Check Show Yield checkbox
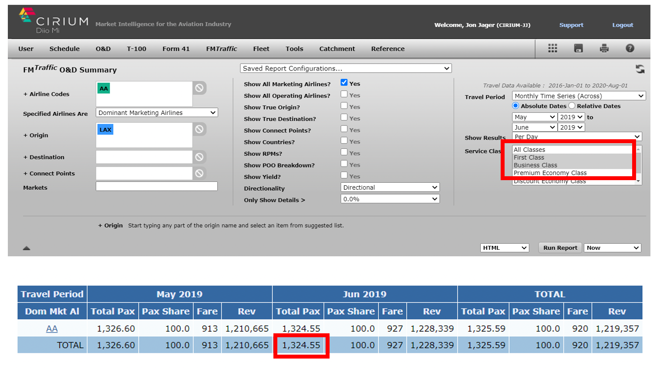The width and height of the screenshot is (660, 369). pos(344,175)
